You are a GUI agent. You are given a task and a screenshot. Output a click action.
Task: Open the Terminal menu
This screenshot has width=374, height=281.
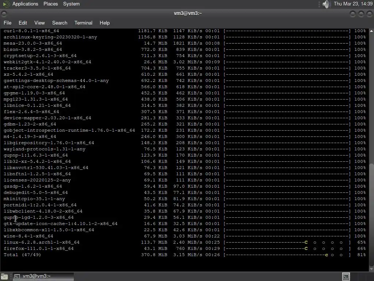coord(83,23)
